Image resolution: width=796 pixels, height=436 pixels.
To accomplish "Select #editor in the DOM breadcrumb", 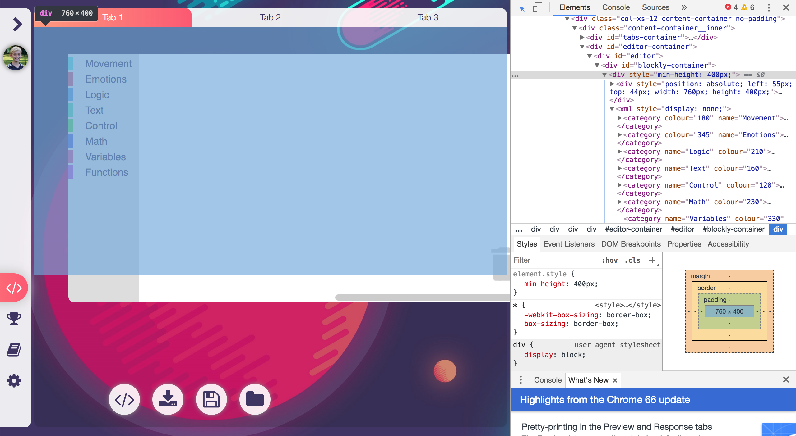I will [683, 229].
